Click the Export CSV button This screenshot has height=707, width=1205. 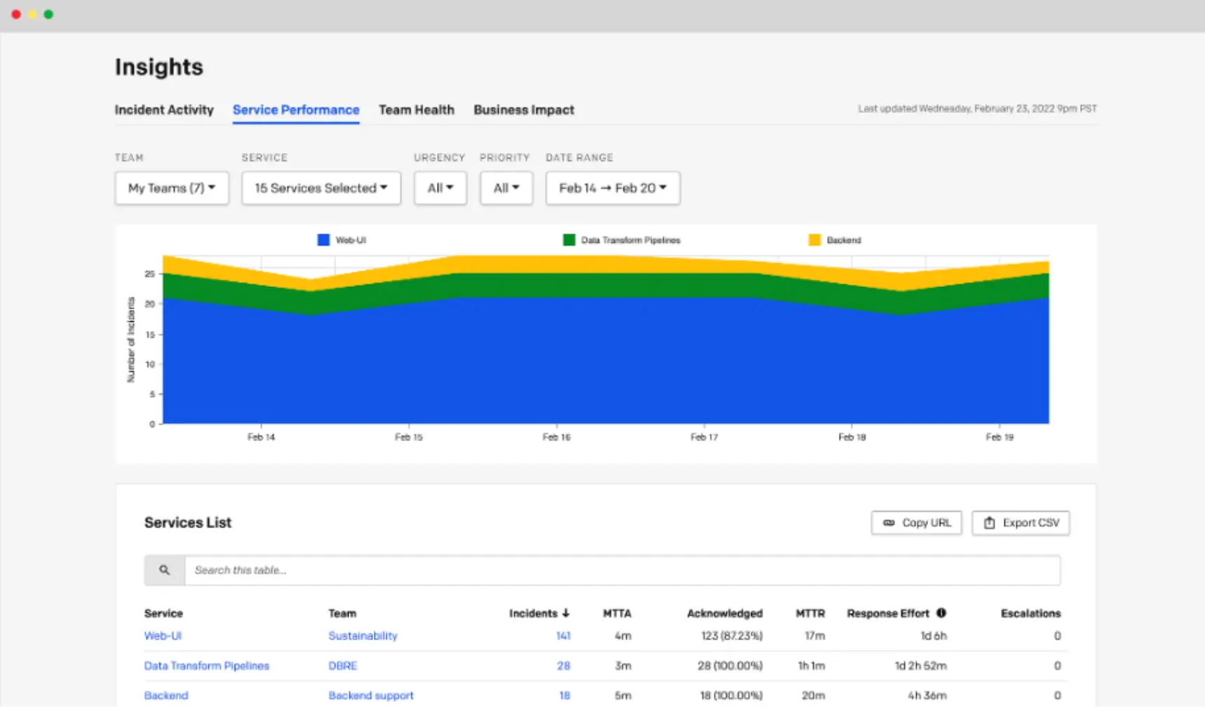tap(1021, 523)
